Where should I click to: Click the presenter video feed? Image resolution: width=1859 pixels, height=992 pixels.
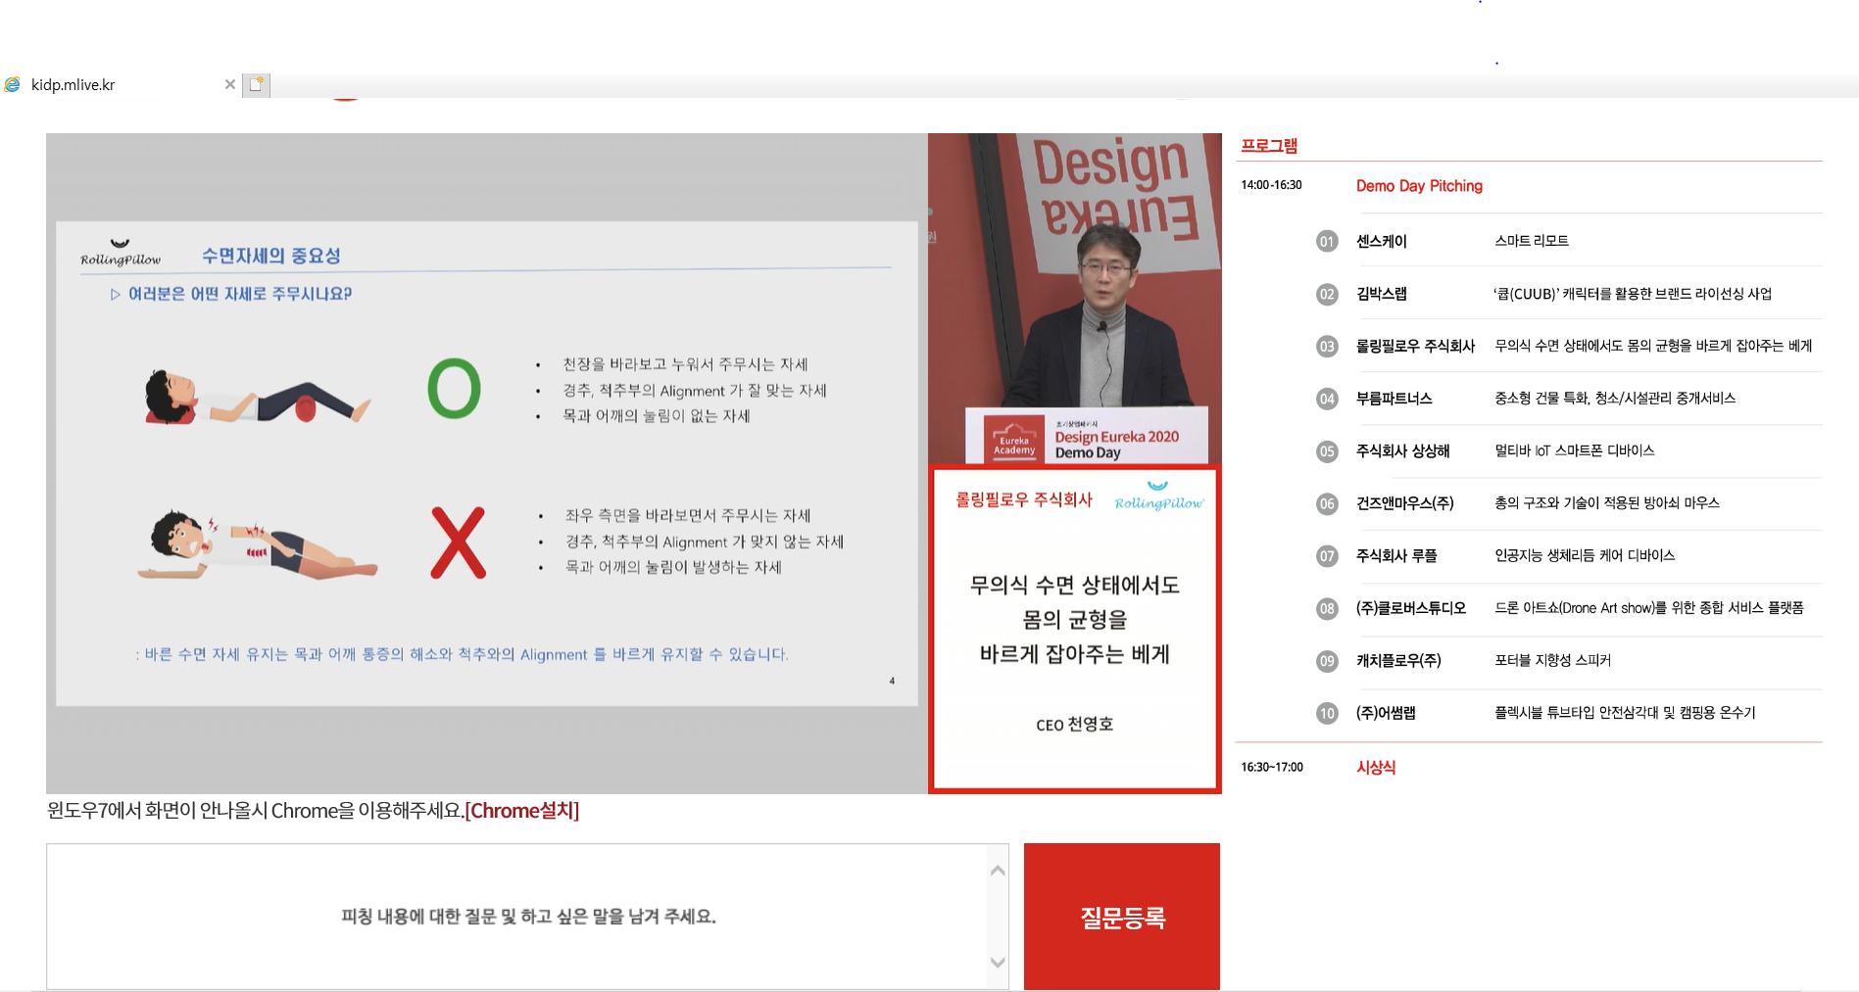pos(1075,299)
